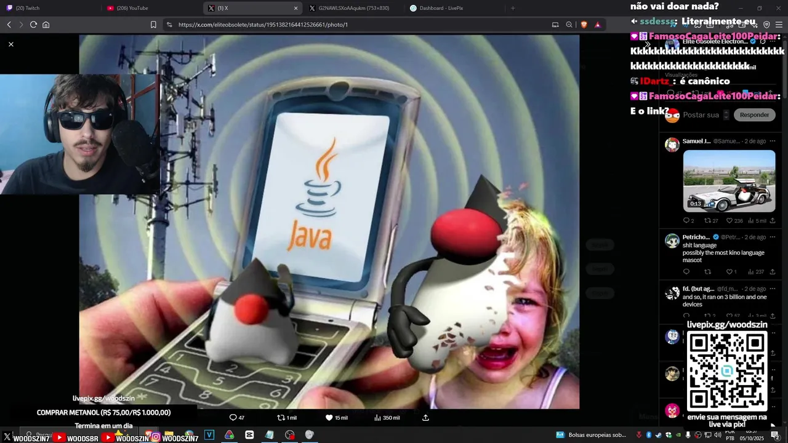Open Samuel J.'s profile avatar
This screenshot has height=443, width=788.
click(672, 145)
